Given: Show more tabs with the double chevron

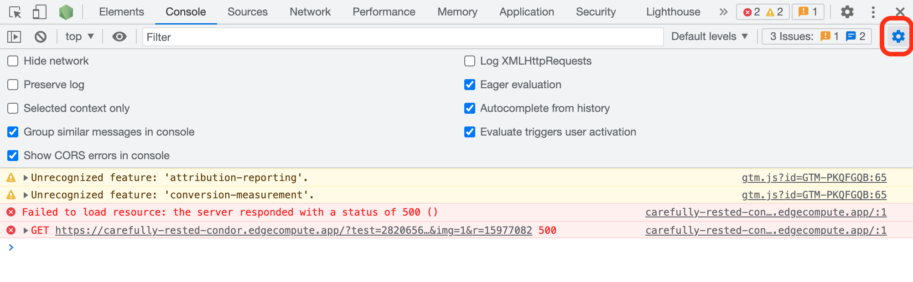Looking at the screenshot, I should click(x=723, y=12).
